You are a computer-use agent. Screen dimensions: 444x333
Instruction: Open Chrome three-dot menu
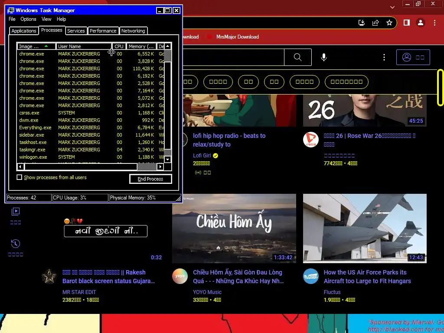pos(434,23)
